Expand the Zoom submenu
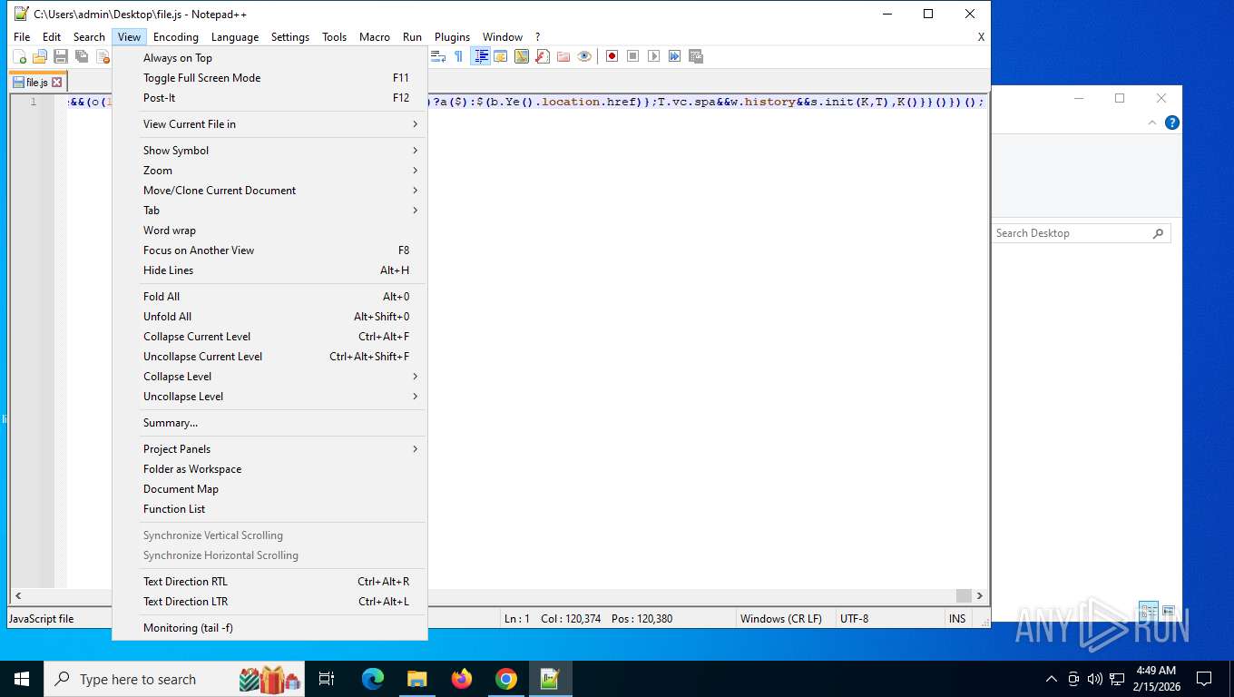Image resolution: width=1234 pixels, height=697 pixels. [269, 171]
